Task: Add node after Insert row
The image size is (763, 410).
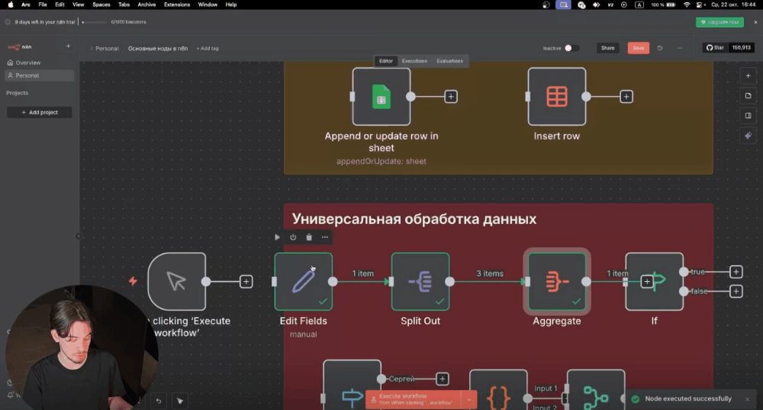Action: pyautogui.click(x=626, y=97)
